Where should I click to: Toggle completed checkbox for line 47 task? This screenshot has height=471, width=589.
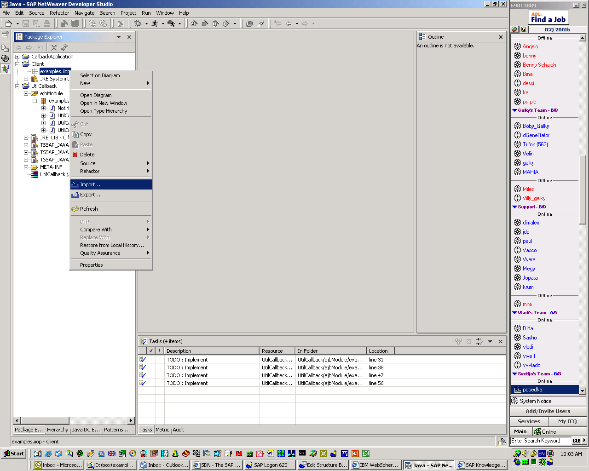click(143, 375)
